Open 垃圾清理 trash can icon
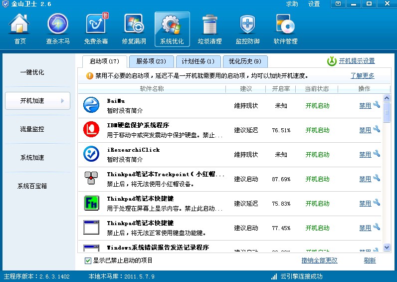 coord(209,24)
